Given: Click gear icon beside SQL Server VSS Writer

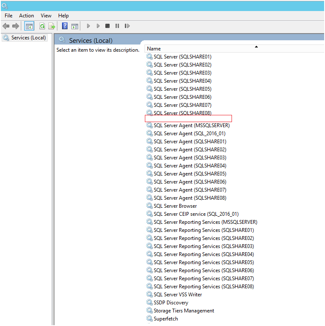Looking at the screenshot, I should [150, 294].
